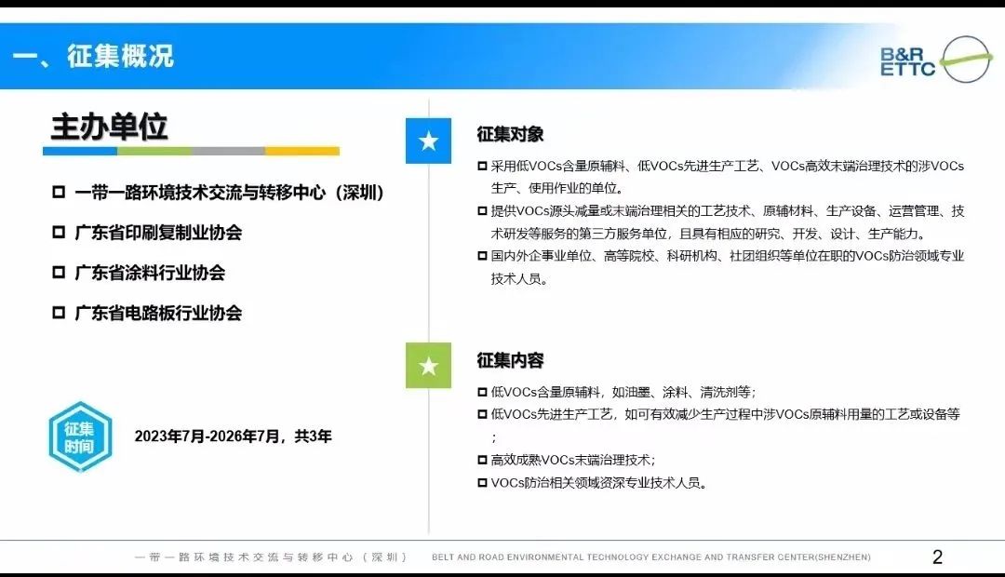Click the box beside 广东省涂料行业协会
Image resolution: width=1005 pixels, height=577 pixels.
59,273
